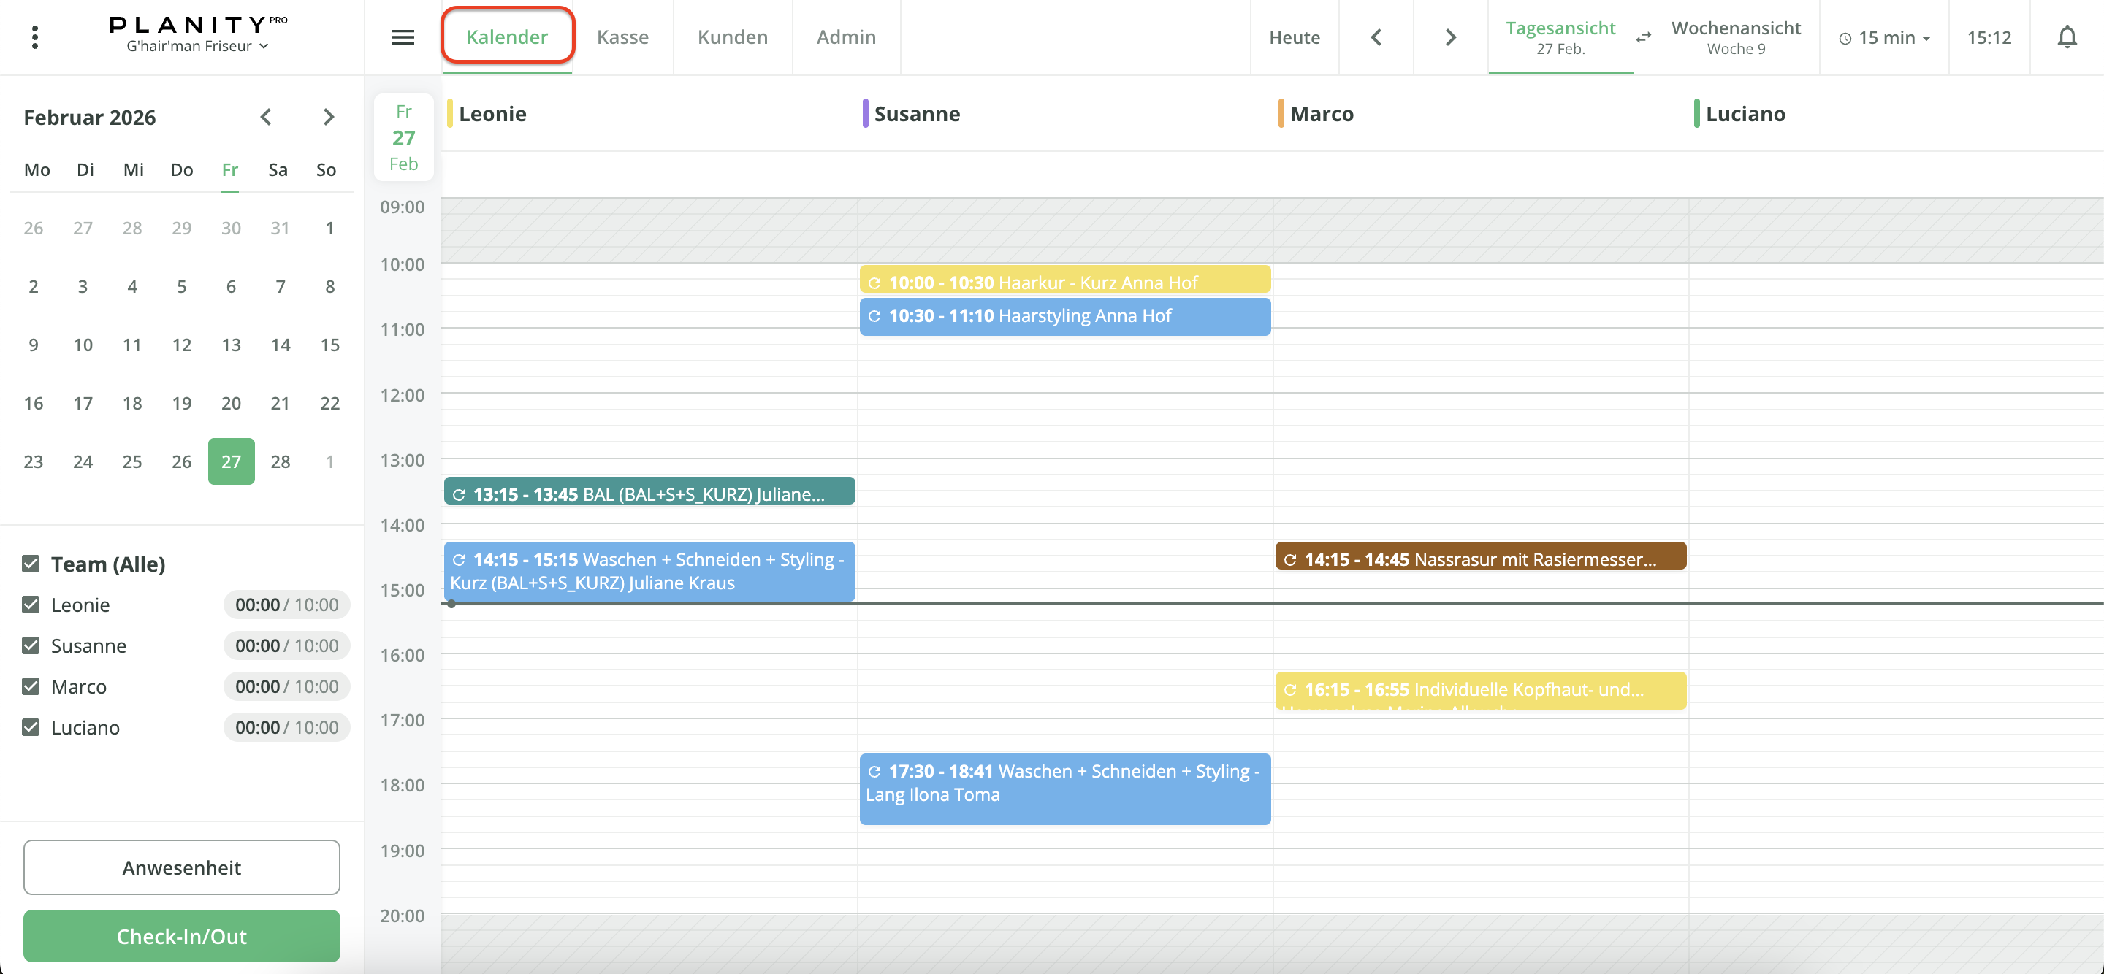The image size is (2104, 974).
Task: Open the hamburger menu icon
Action: 403,37
